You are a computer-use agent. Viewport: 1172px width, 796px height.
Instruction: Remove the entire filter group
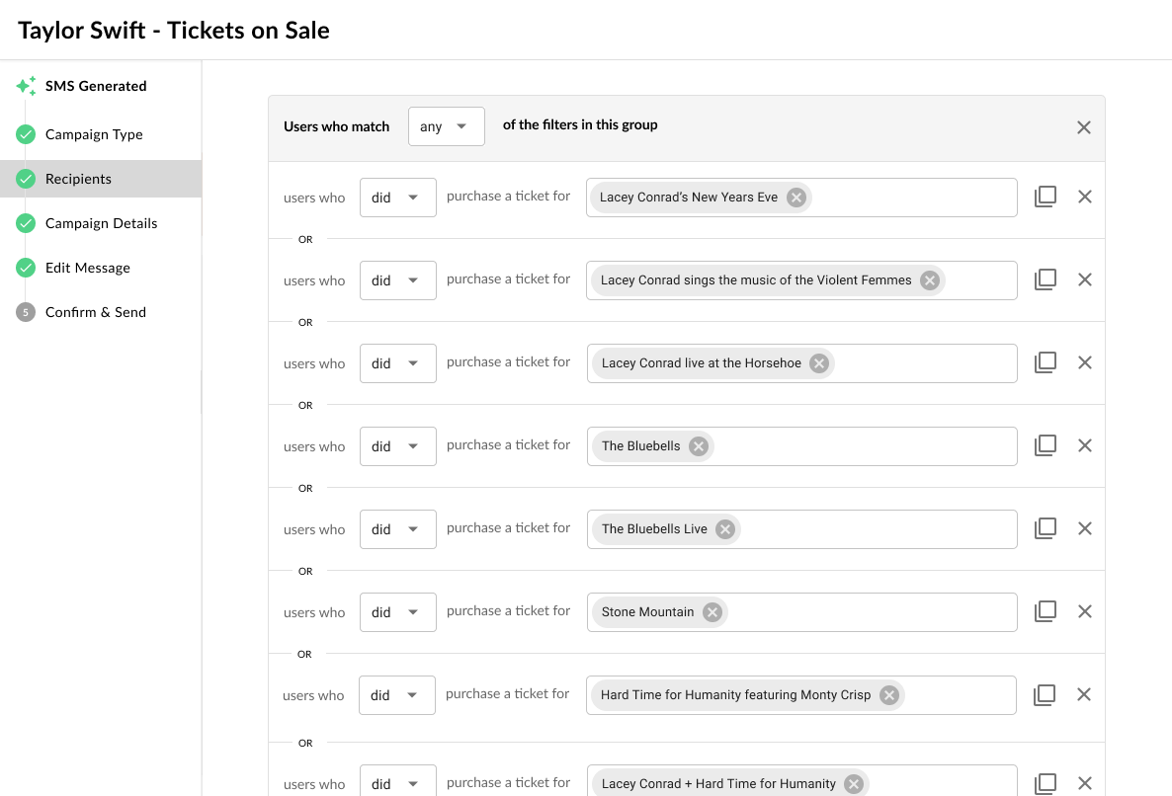point(1084,127)
